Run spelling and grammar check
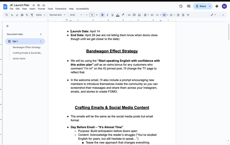230x145 pixels. tap(27, 15)
